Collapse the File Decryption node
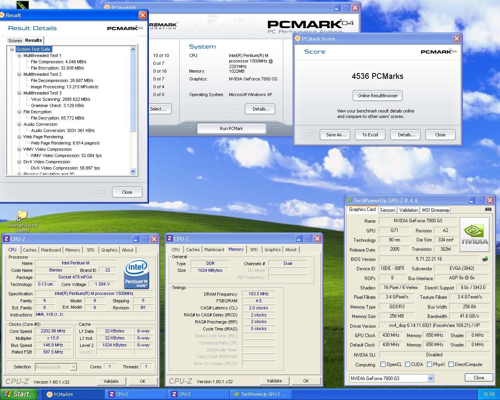Screen dimensions: 500x400 (20, 112)
